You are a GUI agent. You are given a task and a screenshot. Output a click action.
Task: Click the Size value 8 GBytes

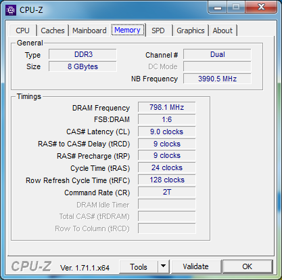(x=83, y=66)
